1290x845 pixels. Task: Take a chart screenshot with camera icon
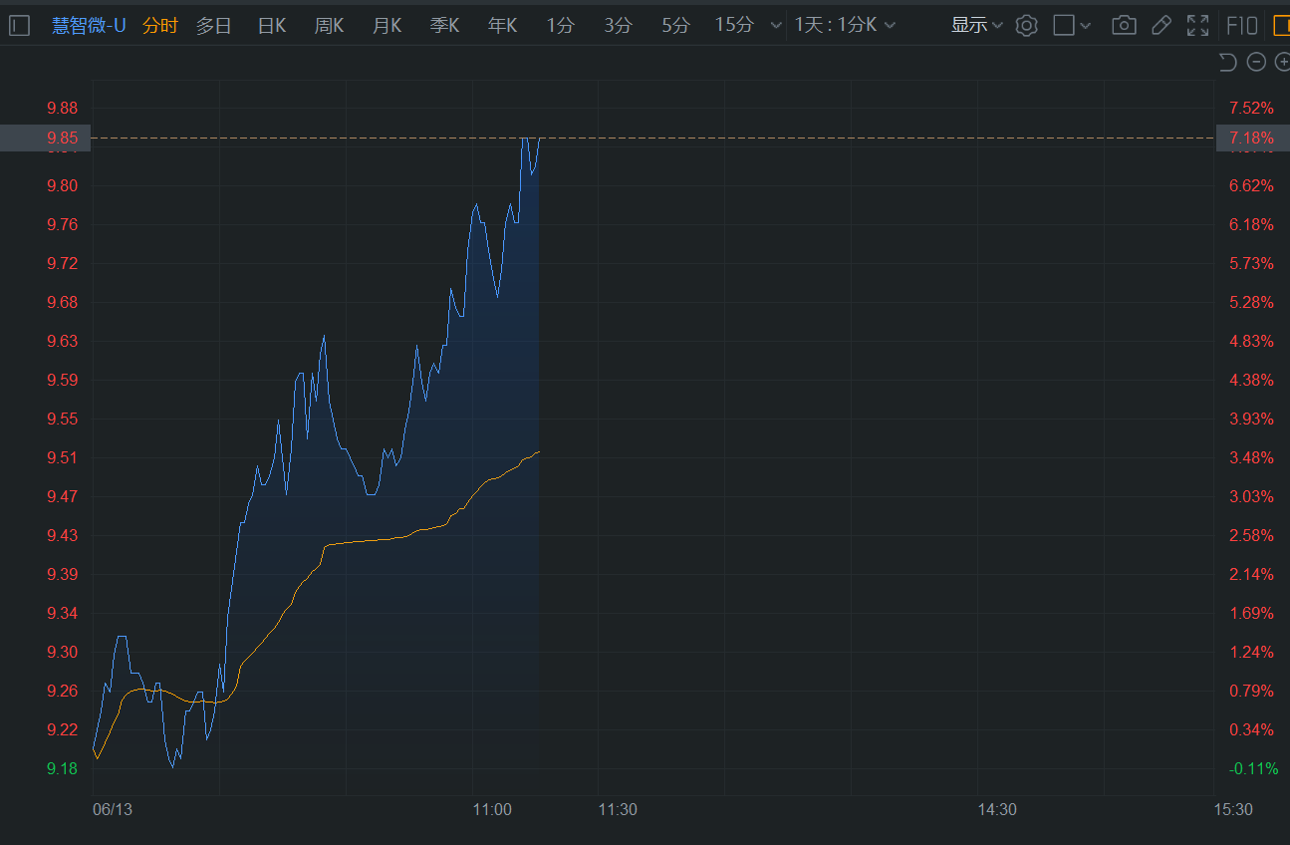click(x=1124, y=26)
